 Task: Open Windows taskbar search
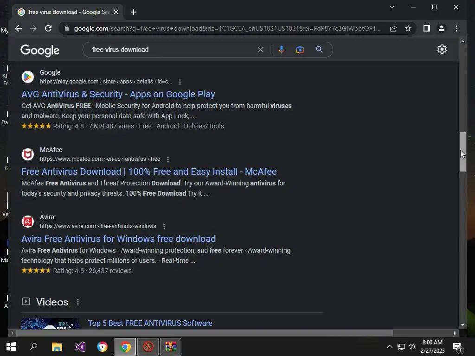click(33, 347)
